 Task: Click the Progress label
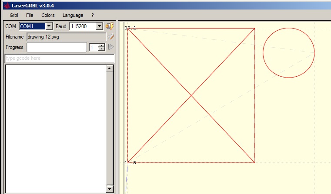(x=14, y=47)
